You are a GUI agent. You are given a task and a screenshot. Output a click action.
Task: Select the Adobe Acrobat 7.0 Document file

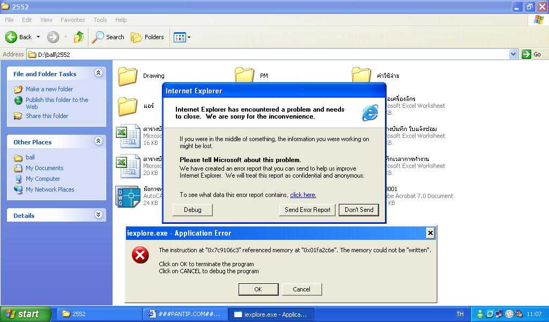pyautogui.click(x=419, y=196)
